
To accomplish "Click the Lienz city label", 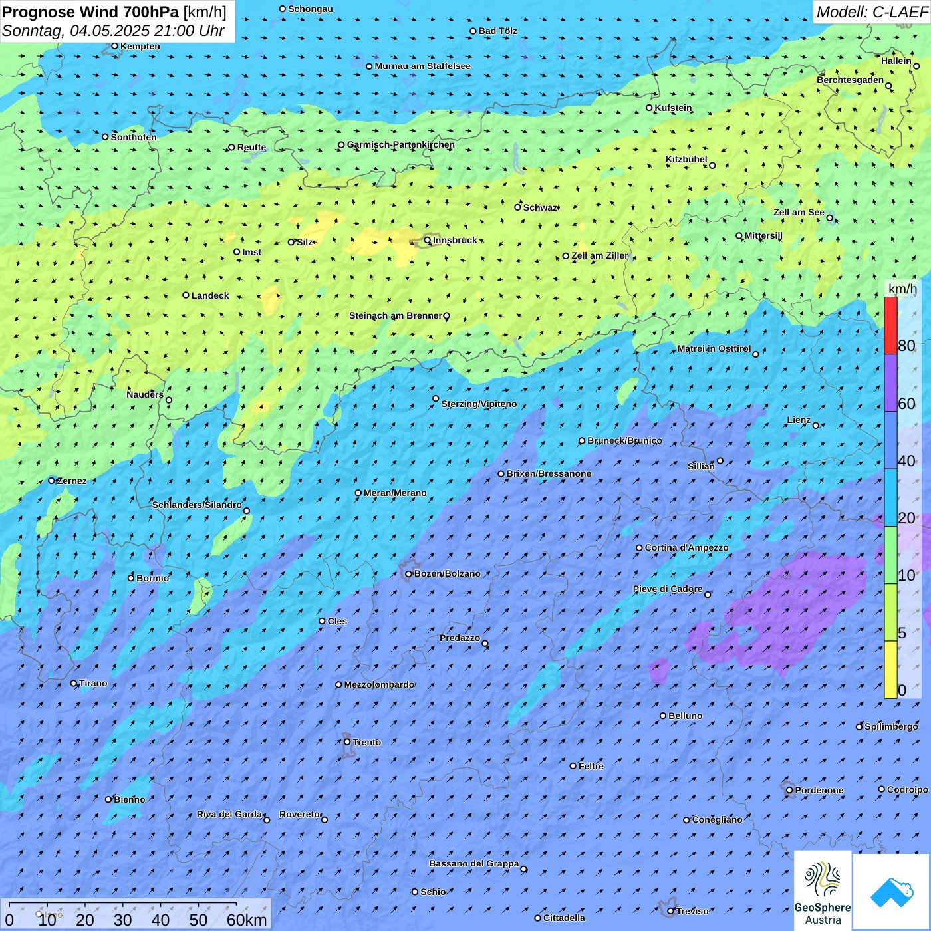I will coord(799,420).
